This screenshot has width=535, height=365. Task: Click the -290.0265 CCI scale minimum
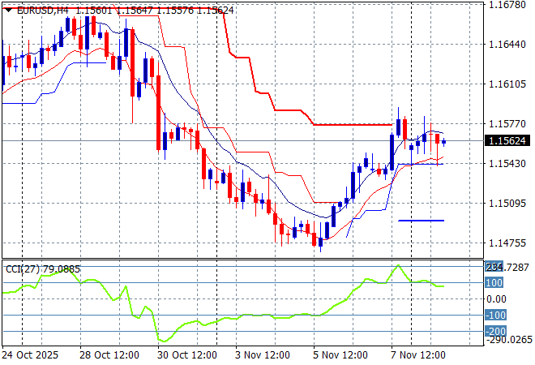click(507, 341)
